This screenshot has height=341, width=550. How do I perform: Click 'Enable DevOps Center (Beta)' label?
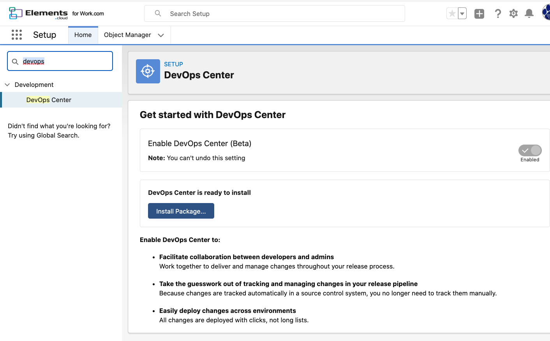200,143
